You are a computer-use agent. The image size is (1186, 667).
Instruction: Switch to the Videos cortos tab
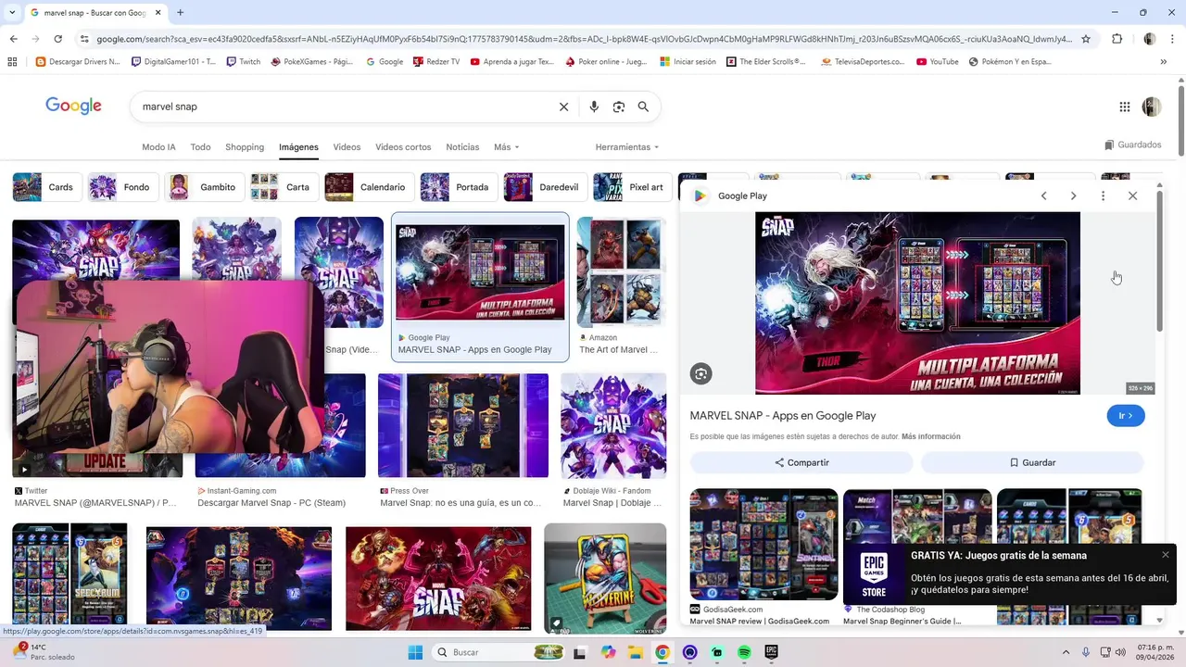click(403, 147)
